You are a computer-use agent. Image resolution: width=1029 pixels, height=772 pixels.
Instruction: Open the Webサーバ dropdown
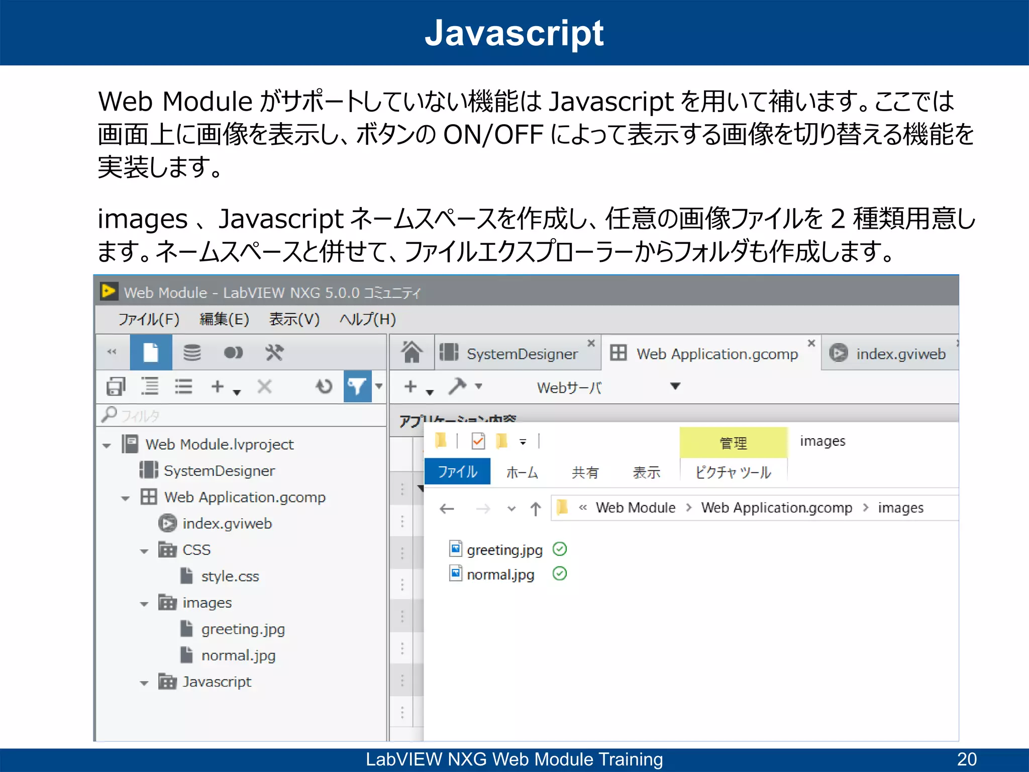675,387
